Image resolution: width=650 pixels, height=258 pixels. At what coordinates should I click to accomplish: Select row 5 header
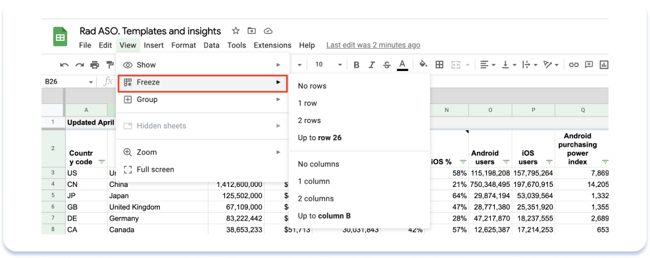tap(53, 195)
